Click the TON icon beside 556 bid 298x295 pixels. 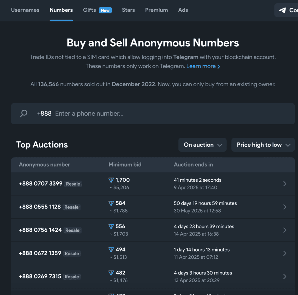[x=111, y=226]
